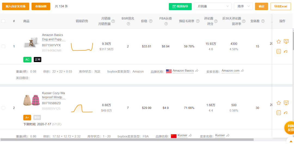The image size is (294, 144).
Task: Click the 视频指导 green button
Action: (180, 6)
